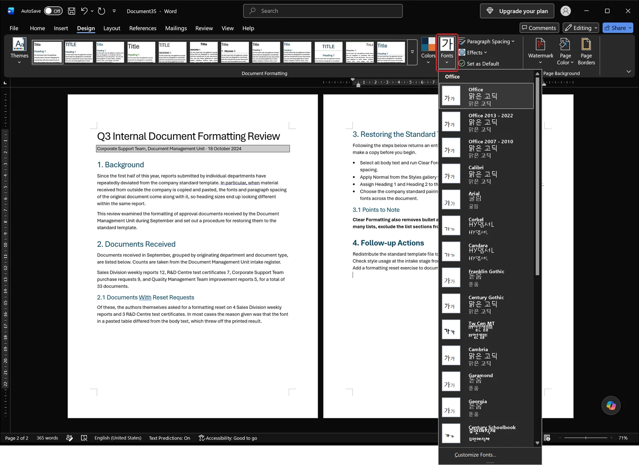
Task: Select the Arial font theme
Action: pos(486,200)
